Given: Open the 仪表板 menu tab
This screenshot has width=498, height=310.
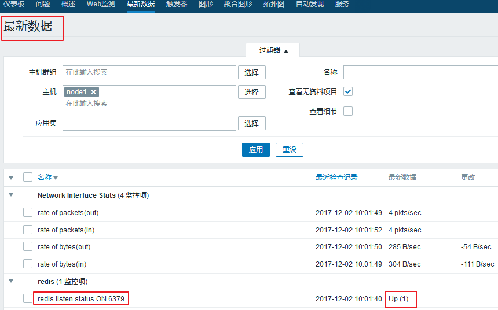Looking at the screenshot, I should coord(14,4).
